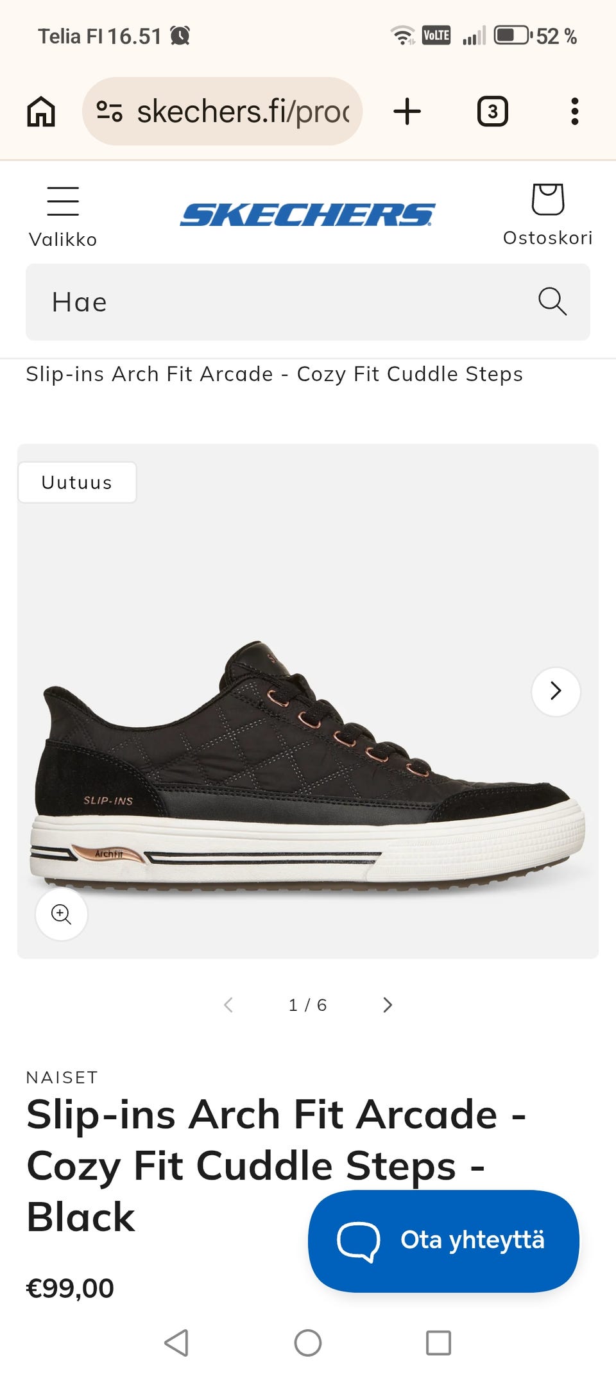Show the open tabs switcher
Viewport: 616px width, 1376px height.
click(x=492, y=112)
